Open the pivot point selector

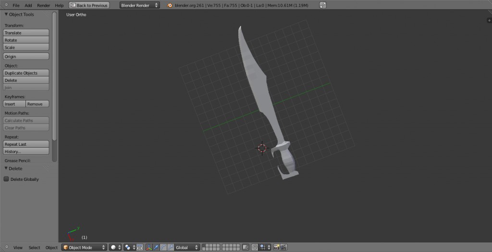coord(130,247)
